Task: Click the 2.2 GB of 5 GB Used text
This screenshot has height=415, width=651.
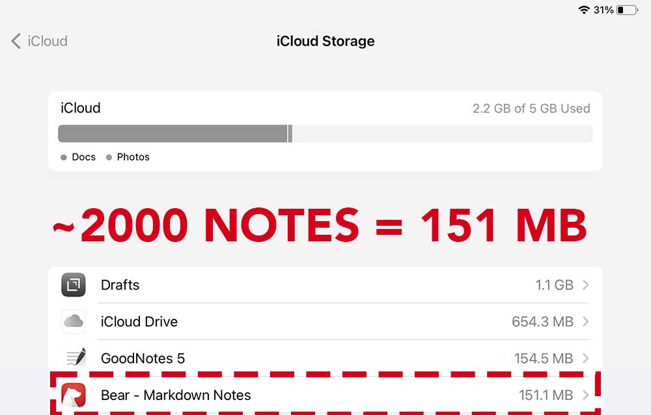Action: tap(531, 109)
